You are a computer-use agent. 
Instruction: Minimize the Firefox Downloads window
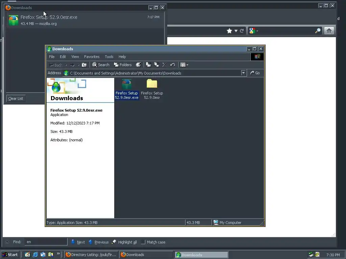click(150, 8)
